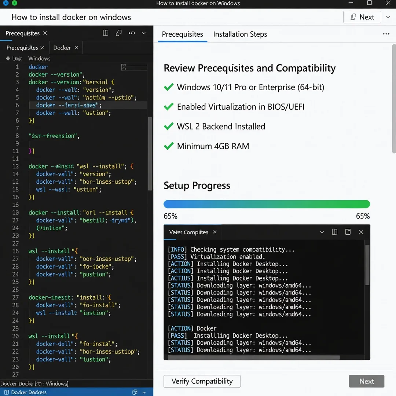Click the '[ACTION] Docker' terminal line

pos(192,328)
